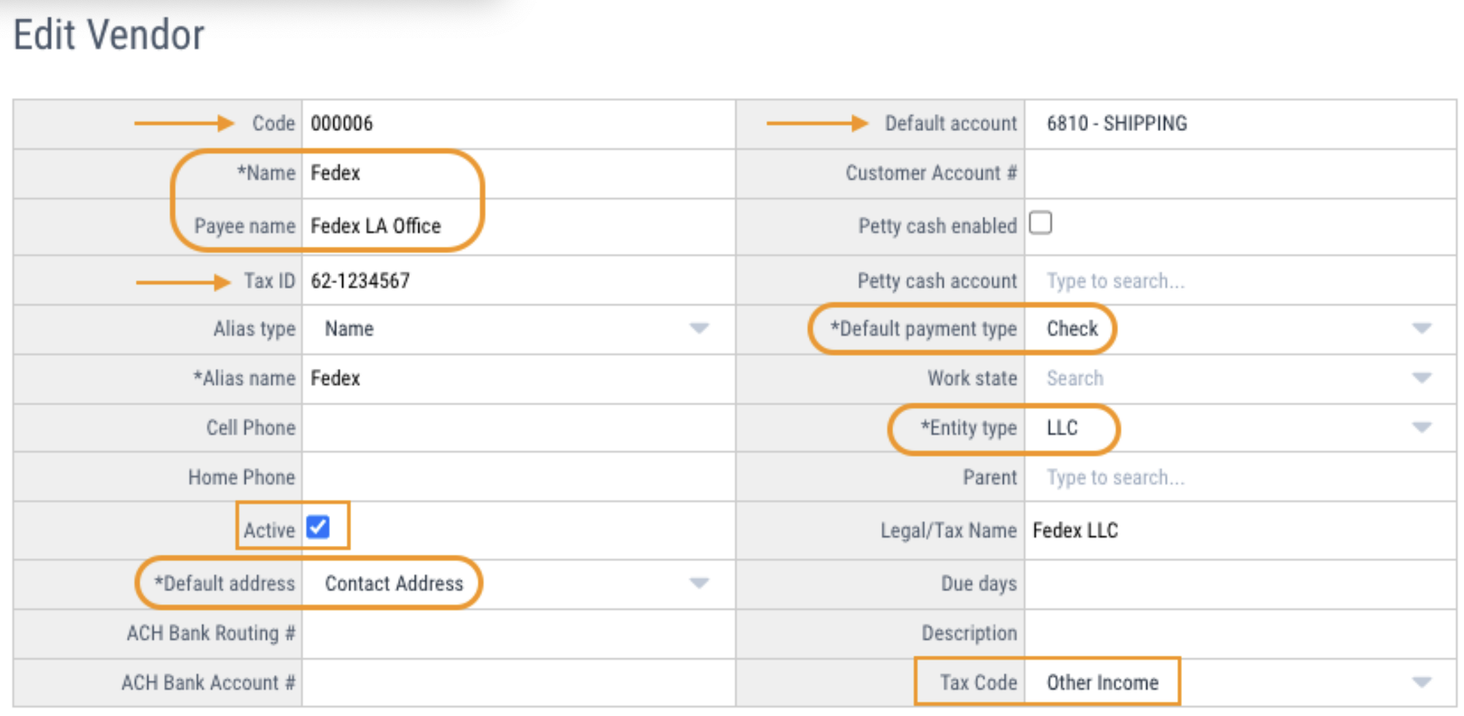Click the Payee name field Fedex LA Office

[519, 227]
